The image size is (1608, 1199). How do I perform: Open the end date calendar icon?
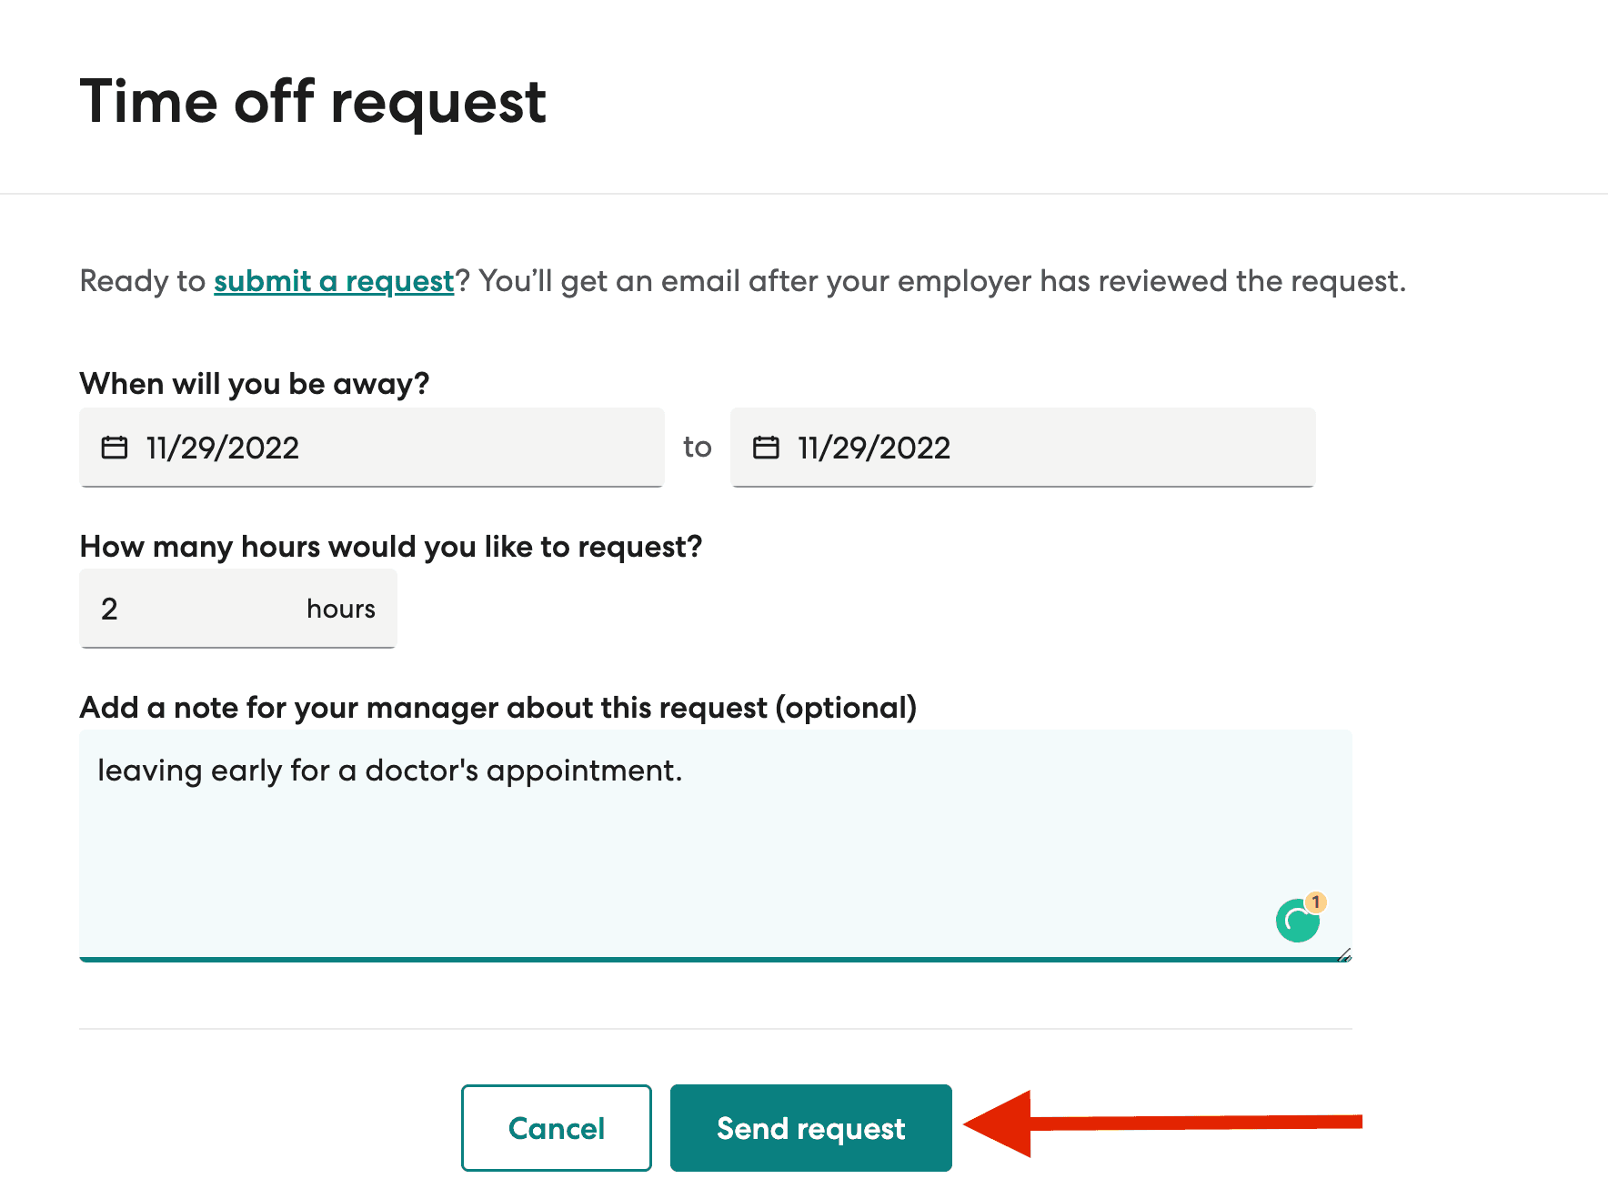766,448
